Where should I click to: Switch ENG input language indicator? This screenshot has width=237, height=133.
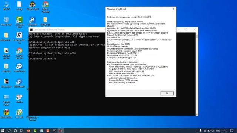tap(218, 130)
